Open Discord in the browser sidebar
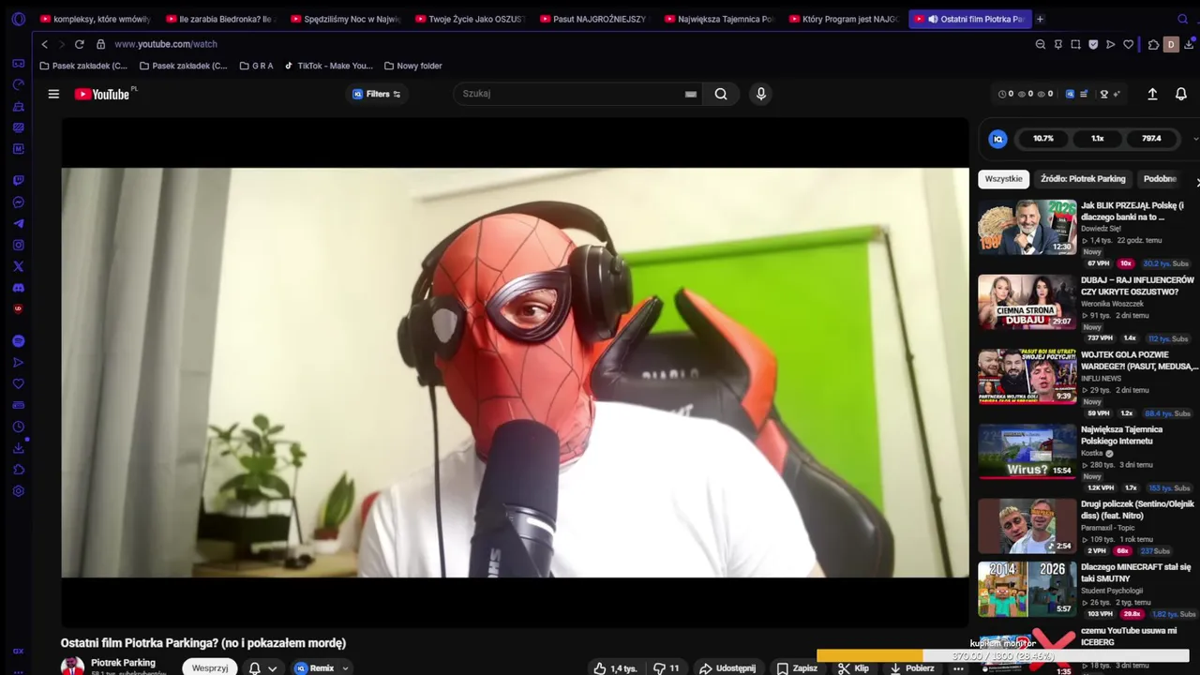 [19, 288]
